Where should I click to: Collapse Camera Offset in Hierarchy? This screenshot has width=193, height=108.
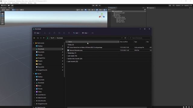click(114, 17)
